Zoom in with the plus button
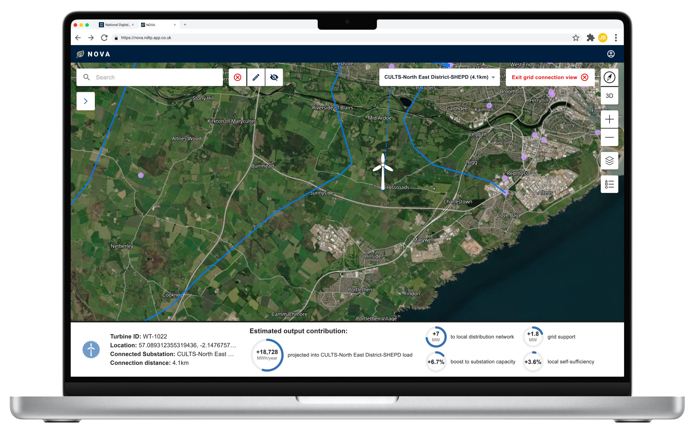Viewport: 688px width, 428px height. tap(609, 119)
